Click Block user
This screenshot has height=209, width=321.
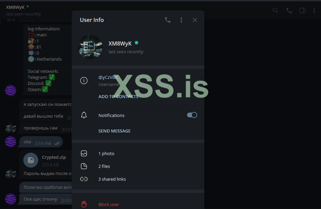(109, 204)
